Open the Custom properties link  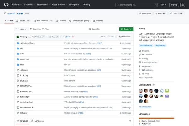pos(148,62)
